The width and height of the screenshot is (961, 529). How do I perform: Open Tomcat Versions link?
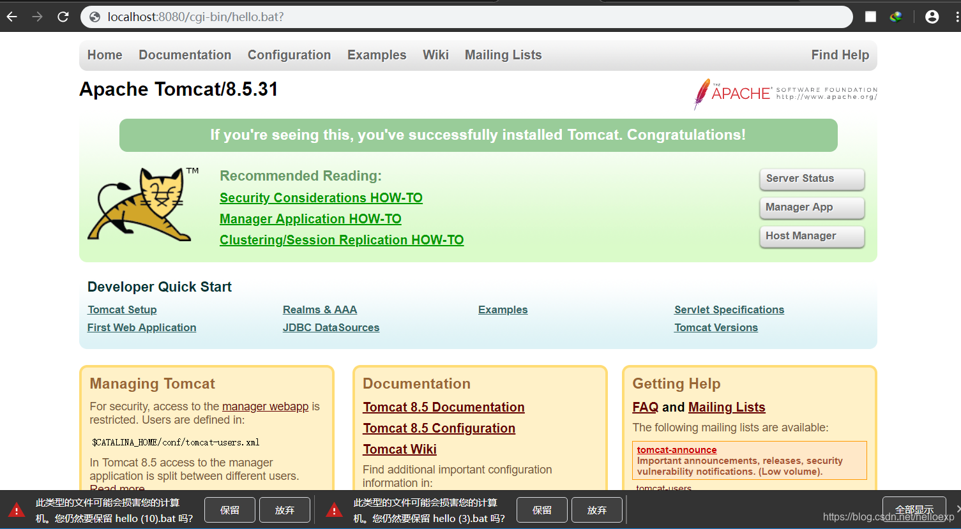click(716, 327)
